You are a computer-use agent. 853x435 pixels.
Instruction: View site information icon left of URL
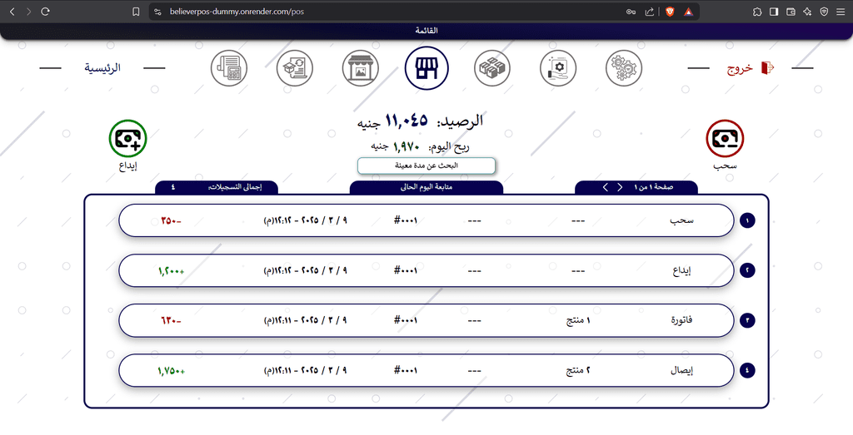(x=157, y=12)
